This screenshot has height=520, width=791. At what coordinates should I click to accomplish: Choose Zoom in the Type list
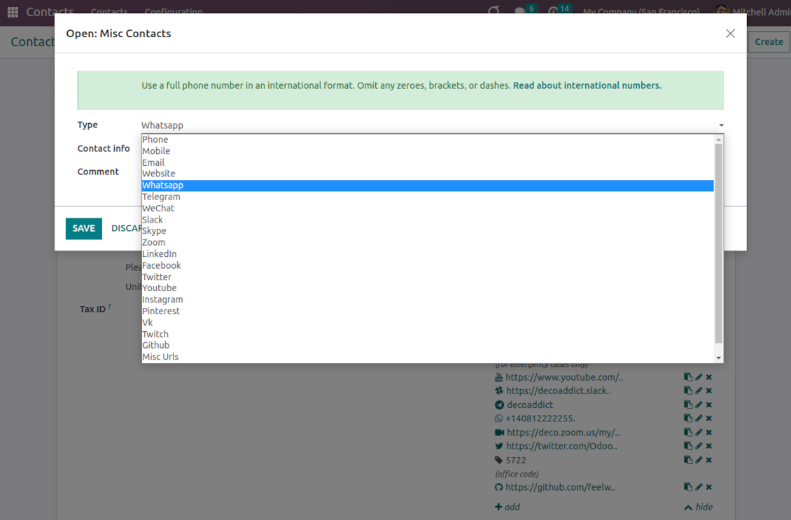point(428,242)
